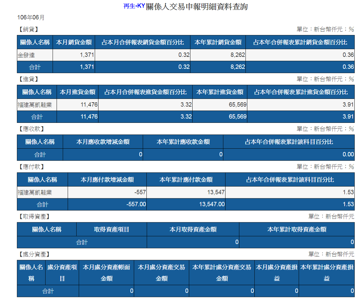Open the 再生-KY company link
363x301 pixels.
coord(134,6)
